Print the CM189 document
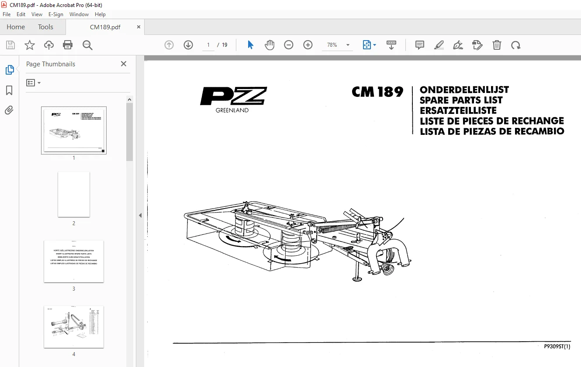The image size is (581, 367). [x=68, y=45]
